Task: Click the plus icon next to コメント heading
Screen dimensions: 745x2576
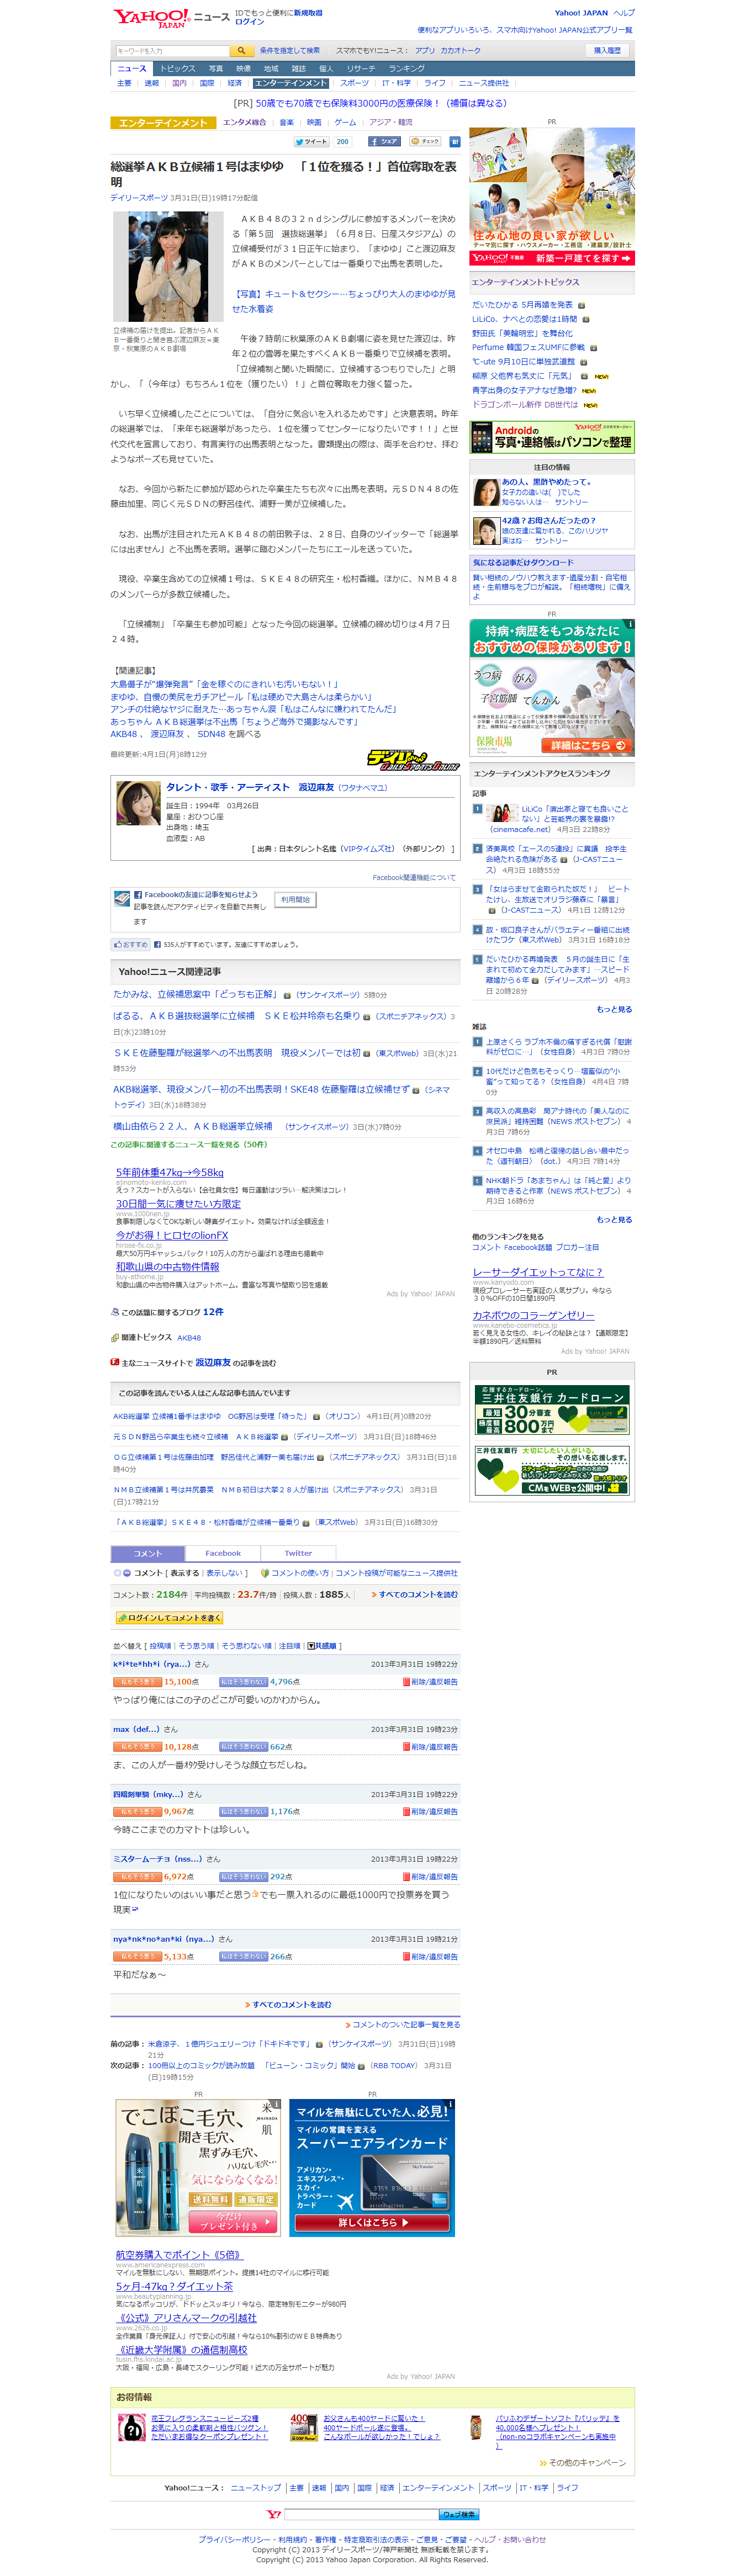Action: [116, 1573]
